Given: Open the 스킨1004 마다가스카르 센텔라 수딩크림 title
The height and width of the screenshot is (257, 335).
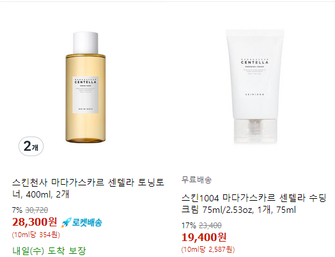Looking at the screenshot, I should point(254,203).
